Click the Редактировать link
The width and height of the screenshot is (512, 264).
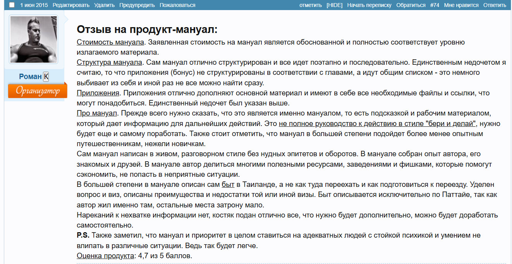click(x=71, y=5)
